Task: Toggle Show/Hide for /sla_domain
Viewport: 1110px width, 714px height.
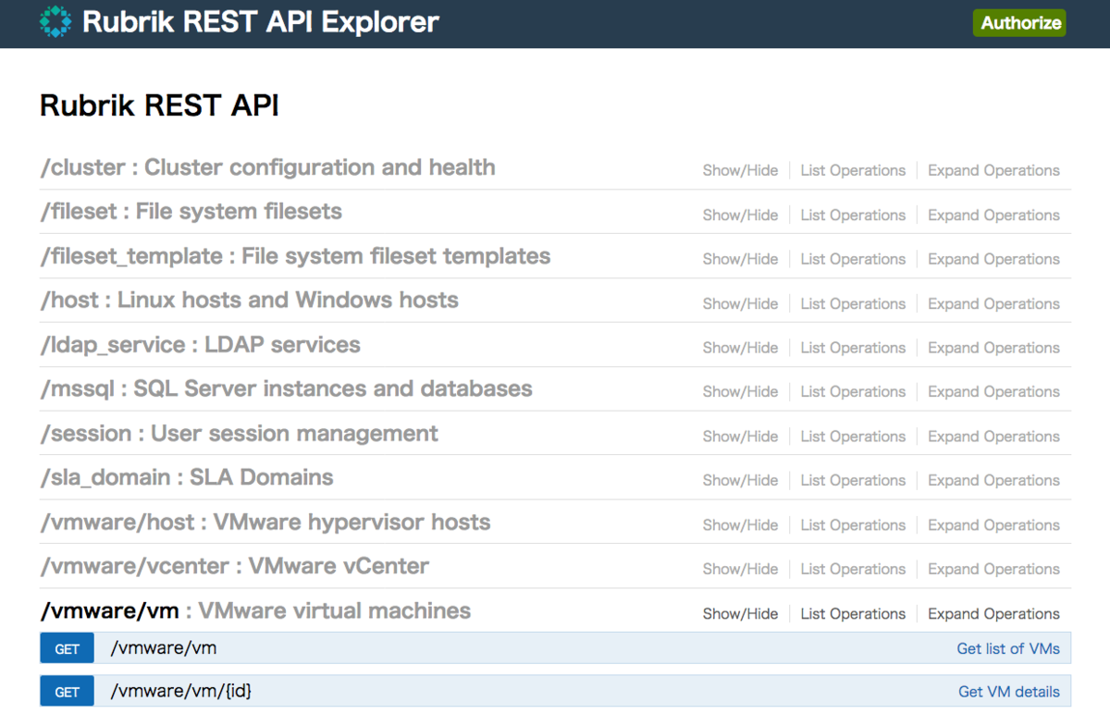Action: (x=740, y=480)
